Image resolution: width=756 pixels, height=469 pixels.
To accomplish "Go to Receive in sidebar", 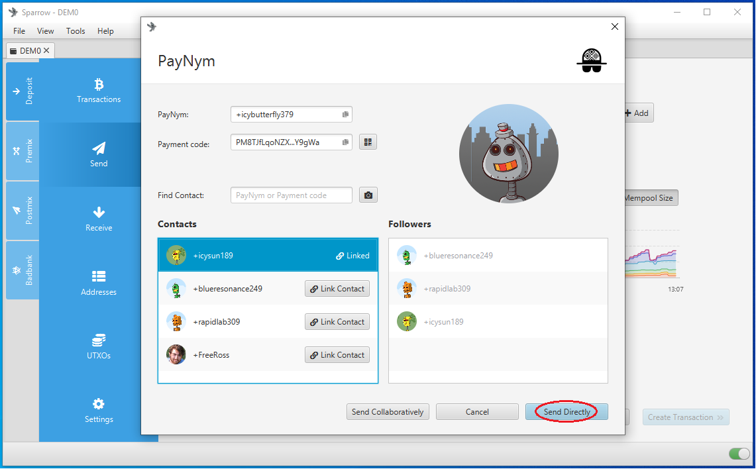I will 99,219.
